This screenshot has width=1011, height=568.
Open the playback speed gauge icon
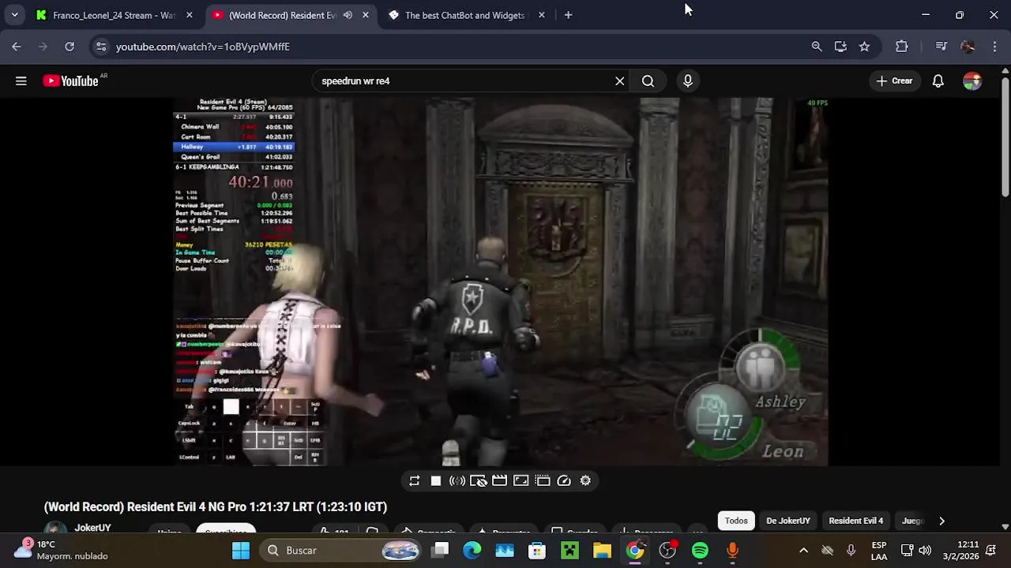tap(564, 480)
